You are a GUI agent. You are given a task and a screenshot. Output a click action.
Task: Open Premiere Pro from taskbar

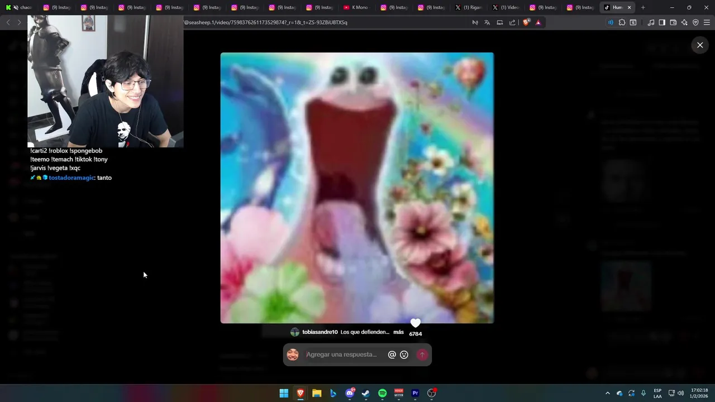point(415,393)
